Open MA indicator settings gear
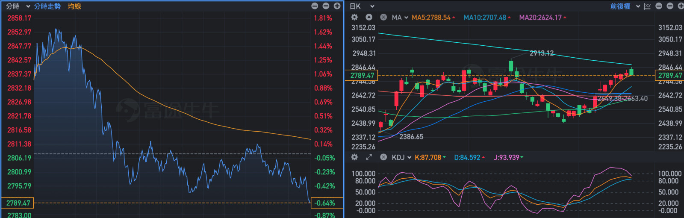Image resolution: width=684 pixels, height=218 pixels. click(x=354, y=17)
